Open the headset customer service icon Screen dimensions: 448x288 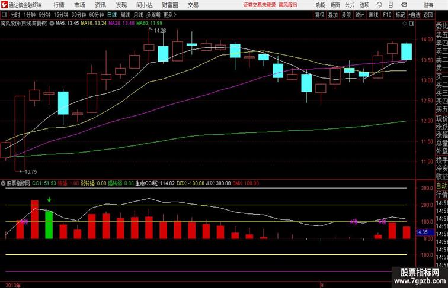(x=379, y=5)
